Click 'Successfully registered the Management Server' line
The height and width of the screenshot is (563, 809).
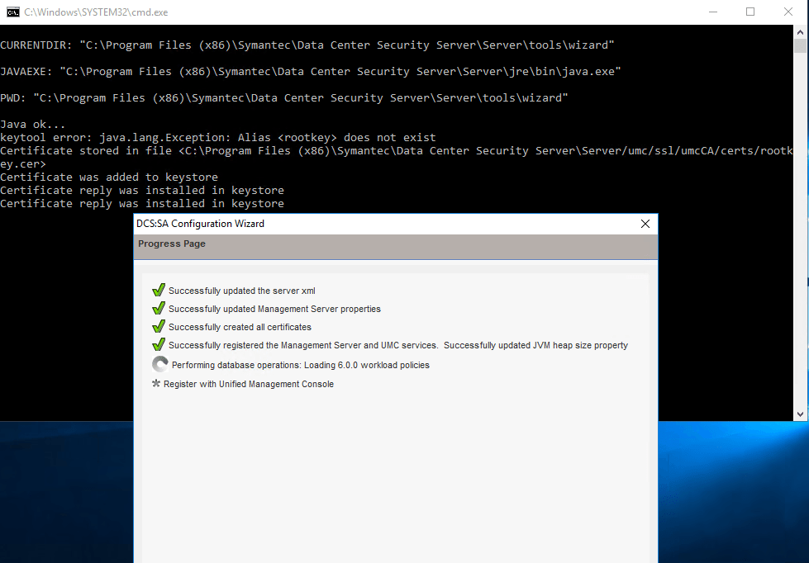(x=398, y=345)
